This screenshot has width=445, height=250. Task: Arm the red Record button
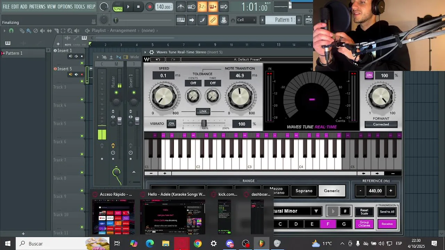149,7
